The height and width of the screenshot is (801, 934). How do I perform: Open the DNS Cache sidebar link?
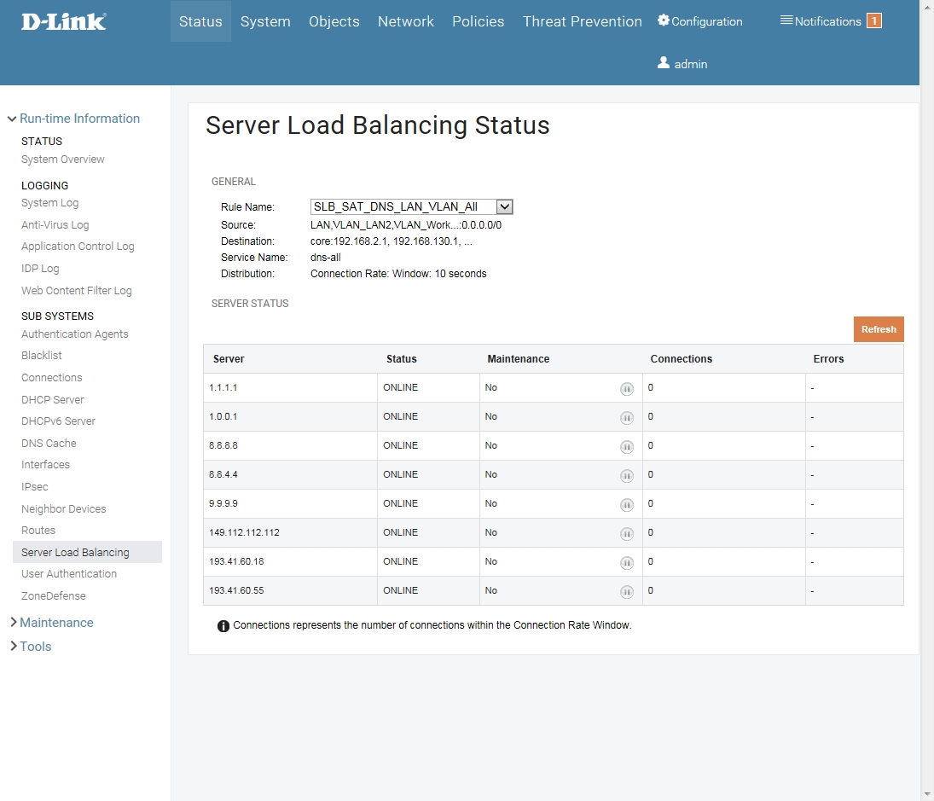coord(49,444)
